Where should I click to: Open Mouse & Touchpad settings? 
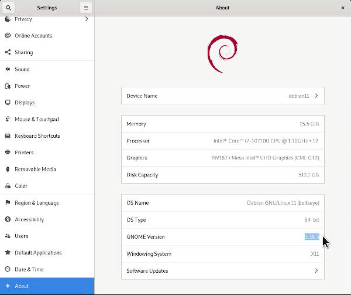47,119
